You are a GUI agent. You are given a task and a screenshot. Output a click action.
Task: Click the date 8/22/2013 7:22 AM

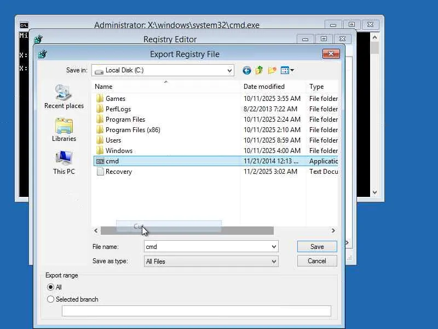click(x=270, y=109)
